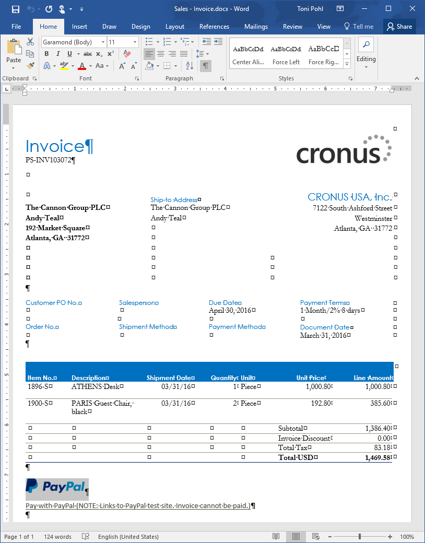The height and width of the screenshot is (543, 425).
Task: Click the zoom slider handle
Action: pyautogui.click(x=359, y=537)
